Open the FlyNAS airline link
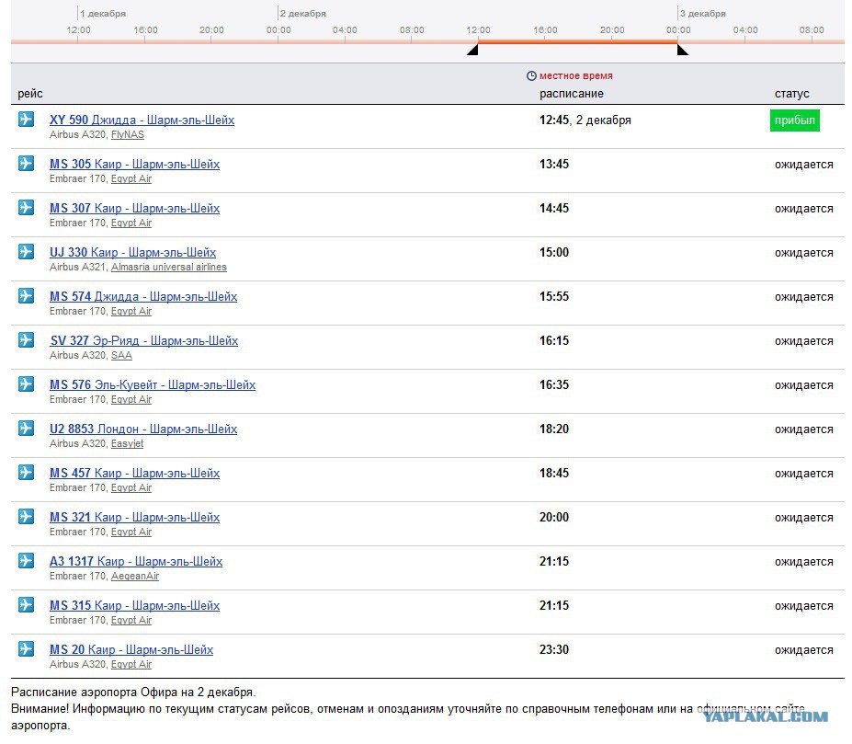The width and height of the screenshot is (852, 744). point(127,135)
